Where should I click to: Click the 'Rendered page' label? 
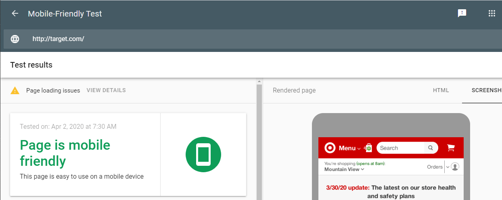(x=294, y=91)
